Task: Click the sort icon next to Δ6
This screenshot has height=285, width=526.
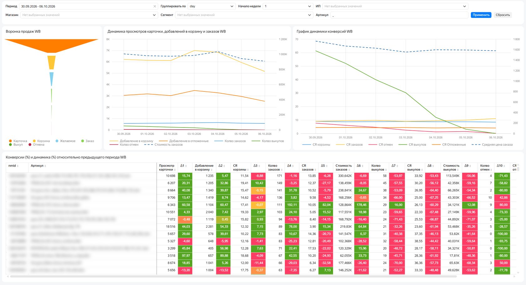Action: click(x=363, y=166)
